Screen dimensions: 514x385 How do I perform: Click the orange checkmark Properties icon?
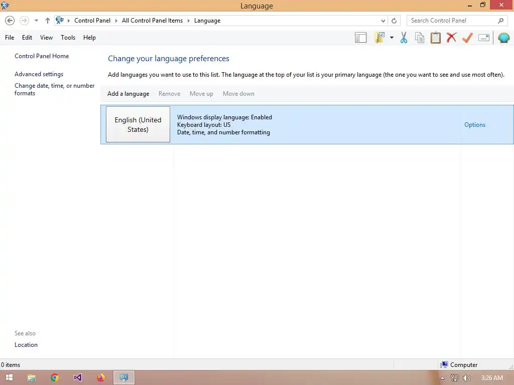[x=467, y=38]
